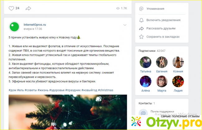
Task: Click the Упоминания @ icon
Action: pos(141,9)
